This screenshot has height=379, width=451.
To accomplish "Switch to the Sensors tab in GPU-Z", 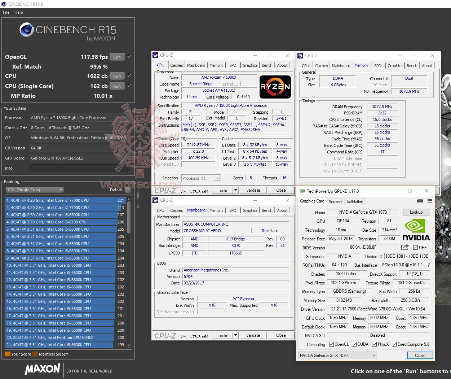I will (335, 201).
